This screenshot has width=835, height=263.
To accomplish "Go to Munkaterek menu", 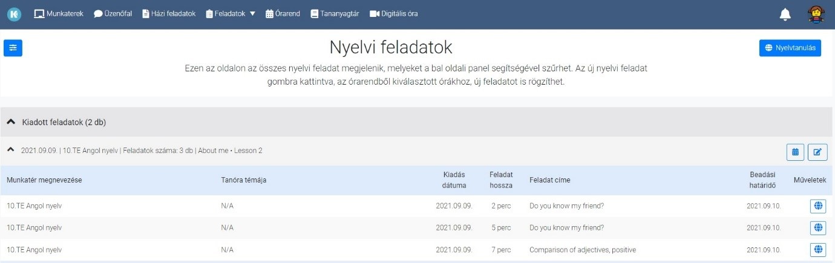I will click(x=59, y=13).
